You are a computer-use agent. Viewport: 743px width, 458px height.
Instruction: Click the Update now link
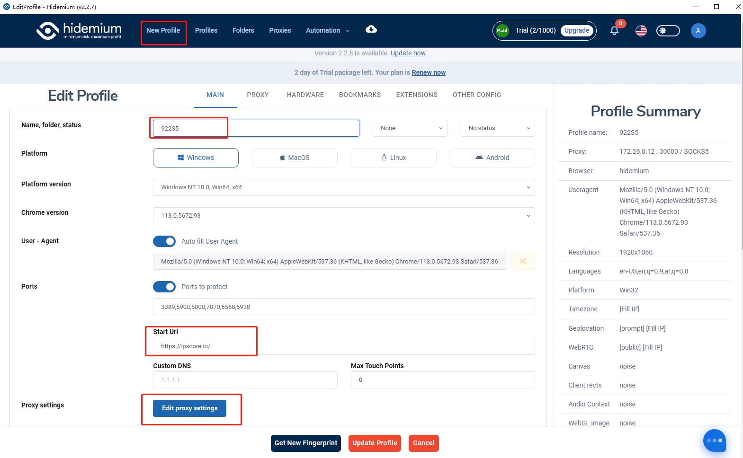click(408, 53)
